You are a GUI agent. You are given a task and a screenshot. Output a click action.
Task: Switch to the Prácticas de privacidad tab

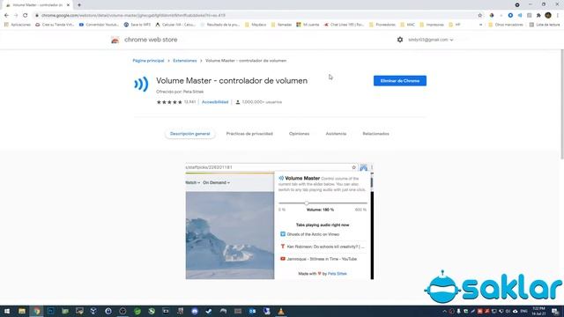coord(249,134)
